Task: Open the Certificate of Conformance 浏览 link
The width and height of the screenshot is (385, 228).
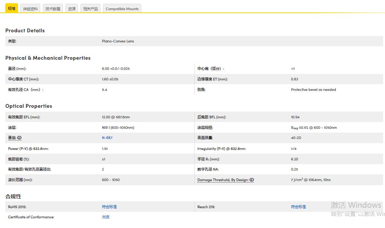Action: [x=106, y=217]
